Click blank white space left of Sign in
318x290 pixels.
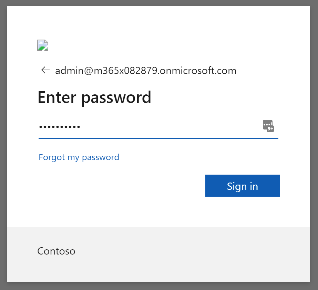tap(121, 186)
